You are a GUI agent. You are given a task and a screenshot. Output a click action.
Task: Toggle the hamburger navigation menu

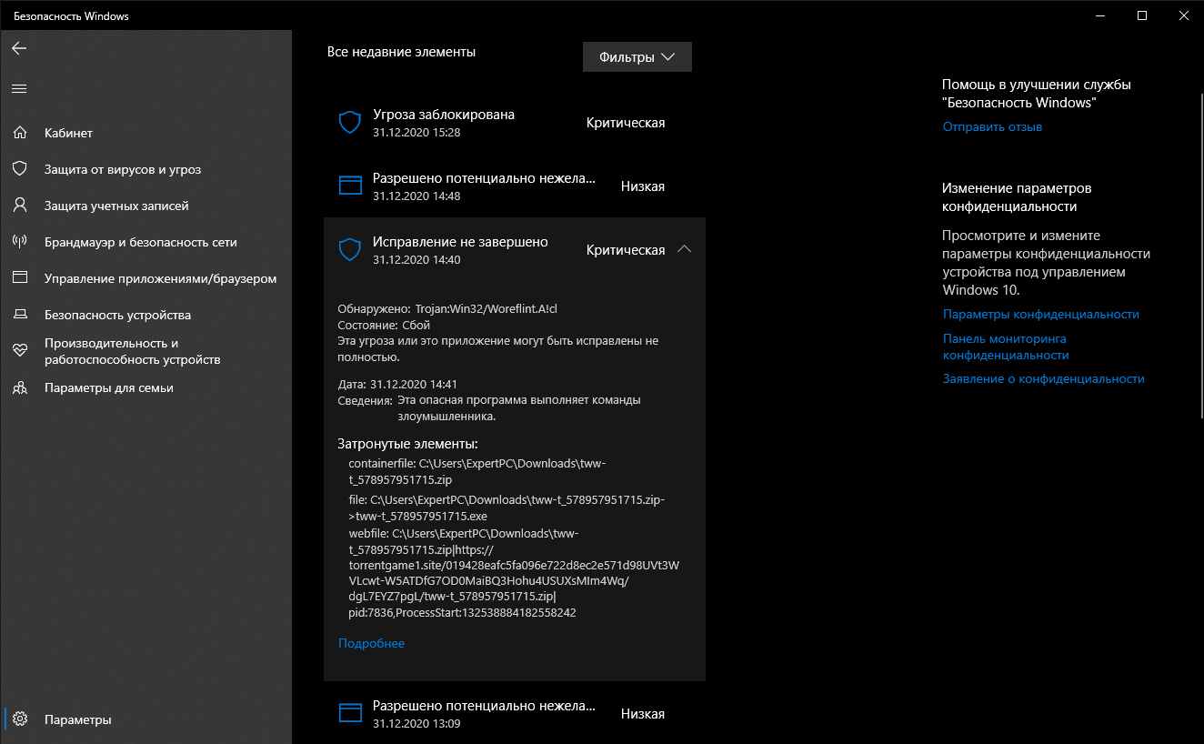coord(19,88)
